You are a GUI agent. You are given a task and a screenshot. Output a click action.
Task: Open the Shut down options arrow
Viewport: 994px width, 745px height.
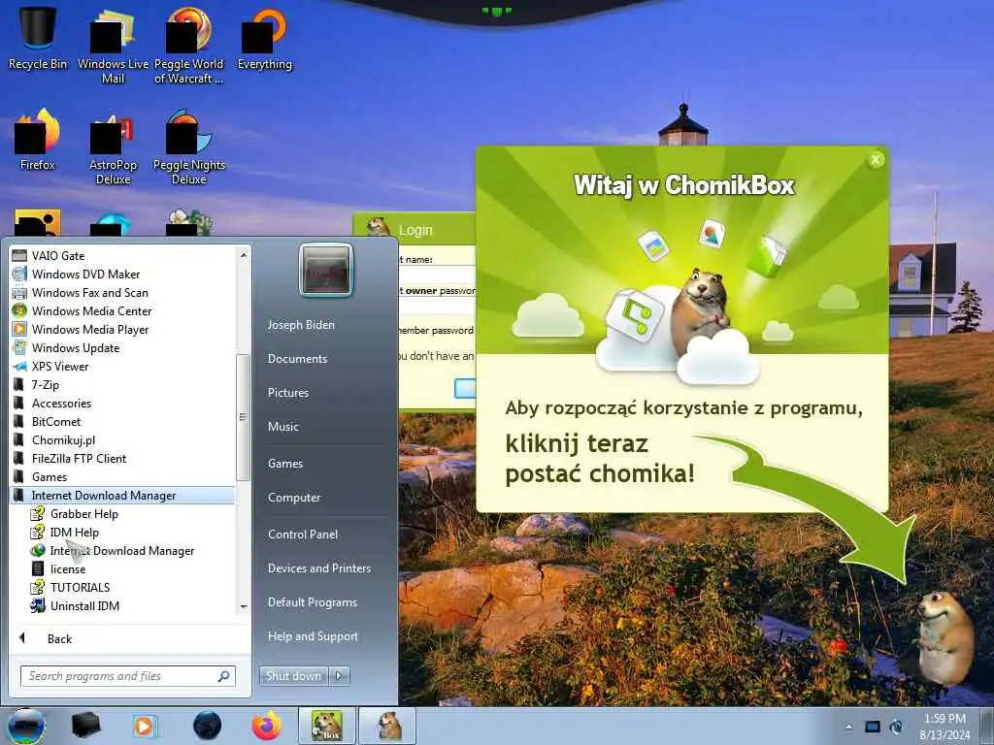[339, 676]
